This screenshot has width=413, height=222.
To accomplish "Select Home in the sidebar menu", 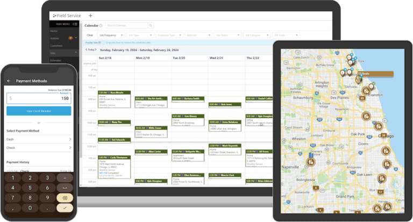I will (x=54, y=31).
